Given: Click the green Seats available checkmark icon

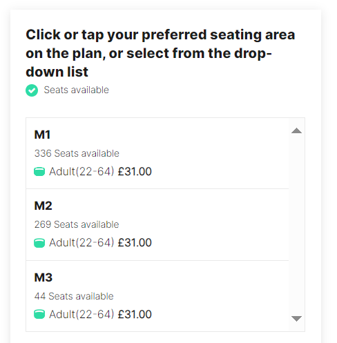Looking at the screenshot, I should [32, 90].
